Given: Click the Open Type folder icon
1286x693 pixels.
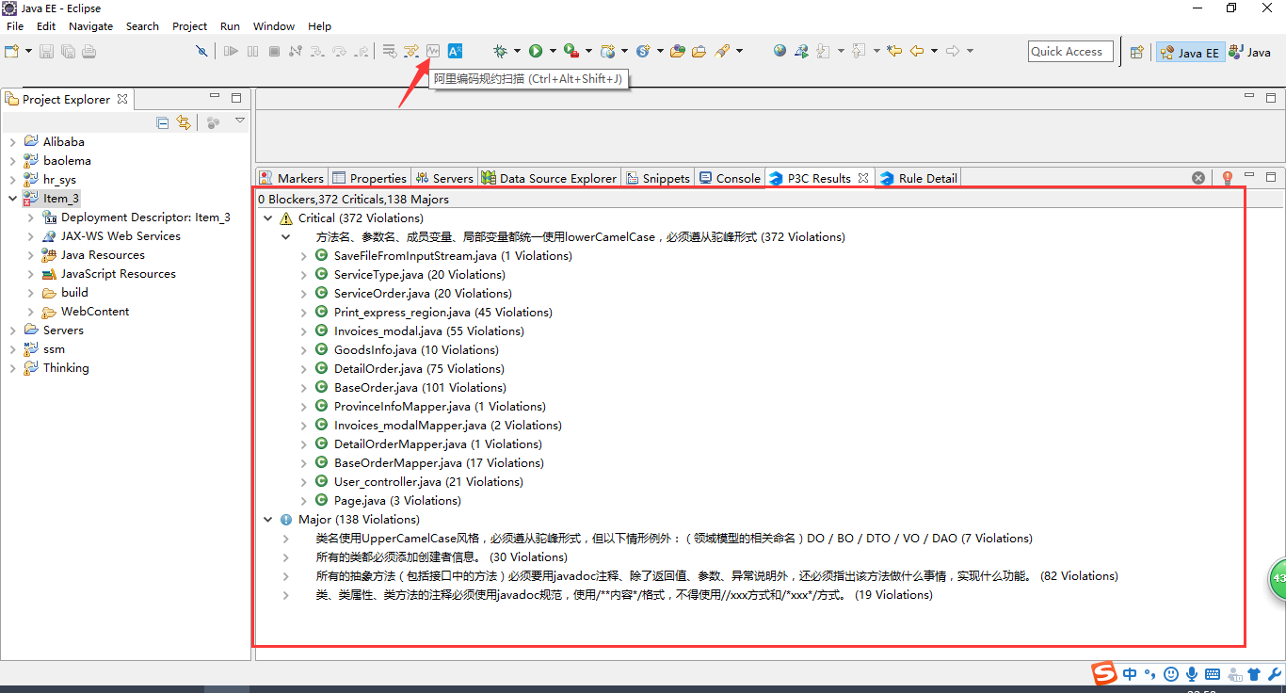Looking at the screenshot, I should click(677, 51).
